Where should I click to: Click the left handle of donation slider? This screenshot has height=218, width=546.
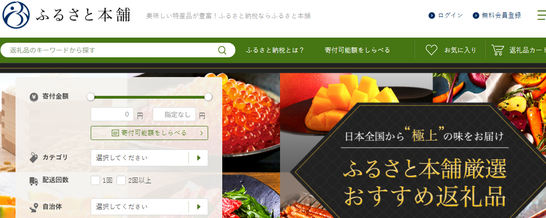[x=91, y=97]
